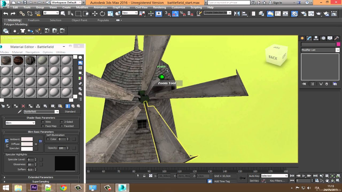Expand the Modifier List dropdown
Viewport: 342px width, 192px height.
pos(320,50)
